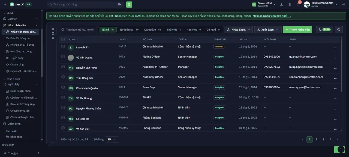
Task: Open row actions menu for Vũ Văn Quang
Action: pos(335,58)
